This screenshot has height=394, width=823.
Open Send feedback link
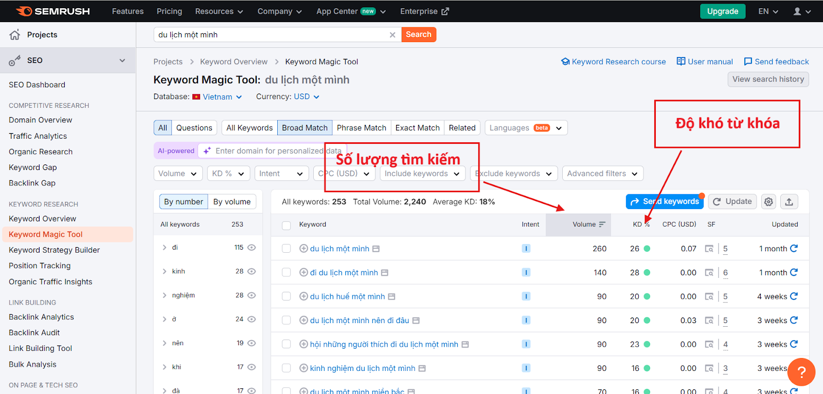pos(776,62)
